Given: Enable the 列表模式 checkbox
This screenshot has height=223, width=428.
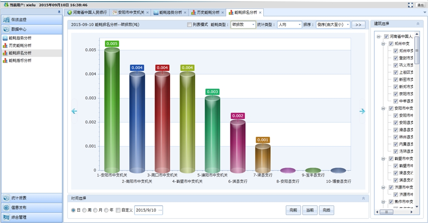Looking at the screenshot, I should (x=189, y=25).
